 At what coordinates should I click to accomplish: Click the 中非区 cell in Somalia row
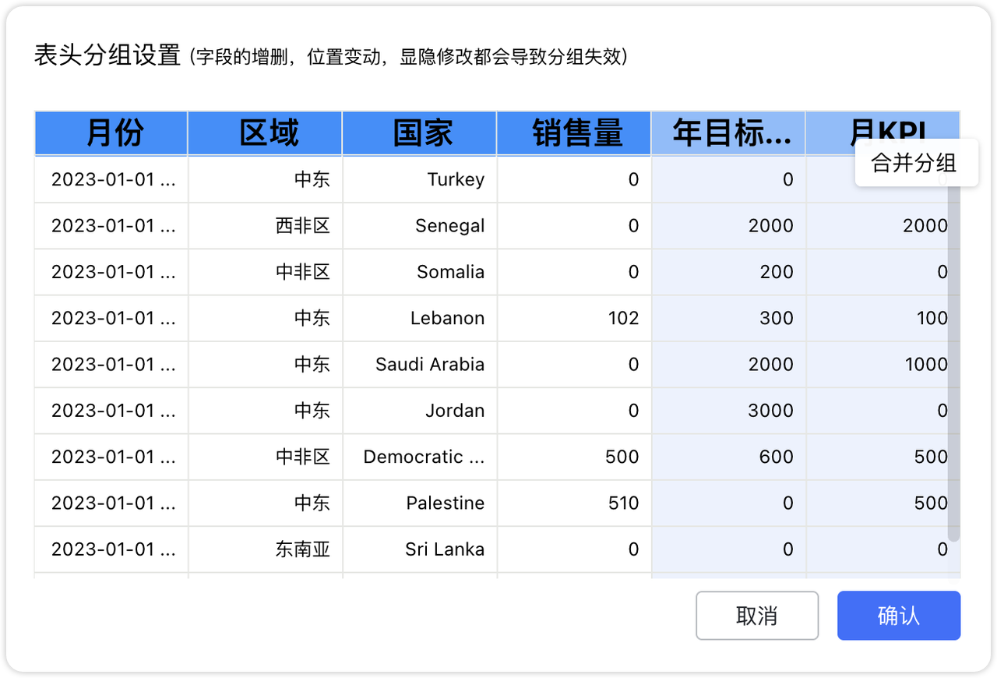(266, 272)
